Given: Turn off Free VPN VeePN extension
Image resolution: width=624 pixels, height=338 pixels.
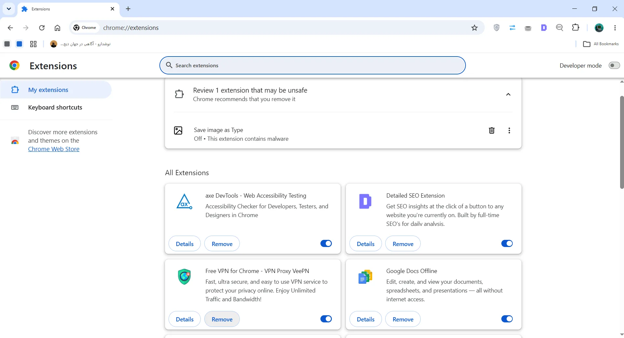Looking at the screenshot, I should coord(326,319).
